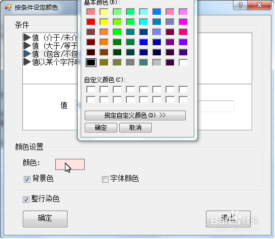Pick the pure green swatch in third row
Viewport: 275px width, 239px height.
(117, 32)
